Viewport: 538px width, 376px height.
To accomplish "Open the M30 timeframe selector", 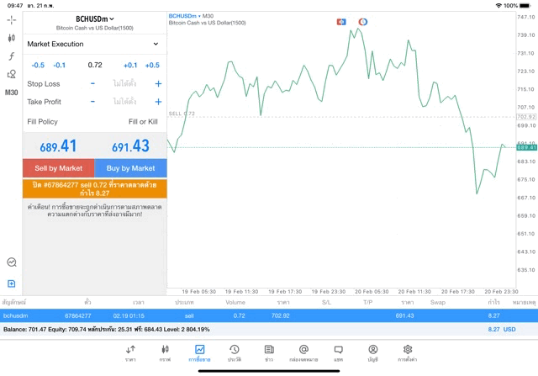I will click(x=11, y=93).
